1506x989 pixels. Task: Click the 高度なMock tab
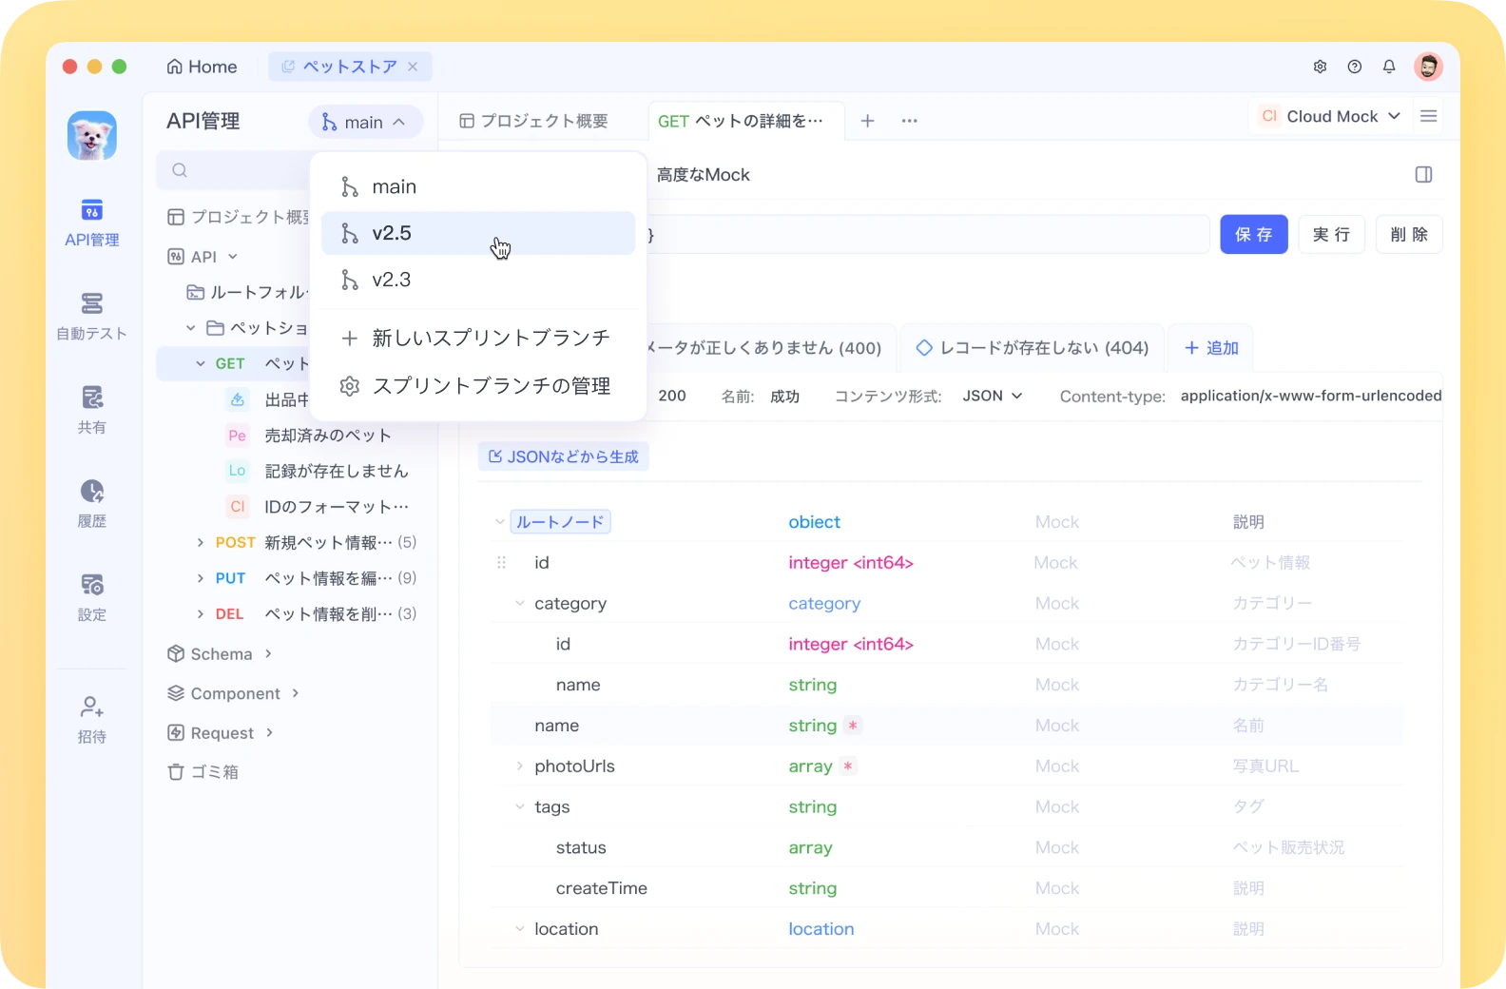tap(703, 175)
